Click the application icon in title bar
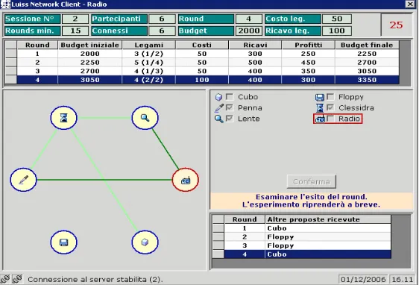This screenshot has height=285, width=419. [5, 4]
